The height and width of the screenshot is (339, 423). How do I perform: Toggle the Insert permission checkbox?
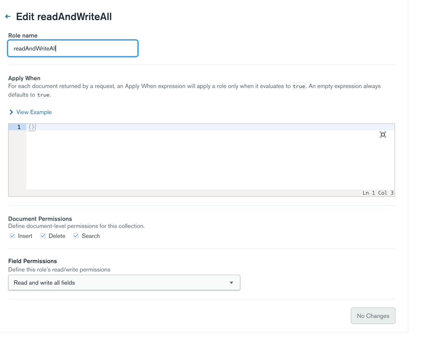click(x=12, y=236)
